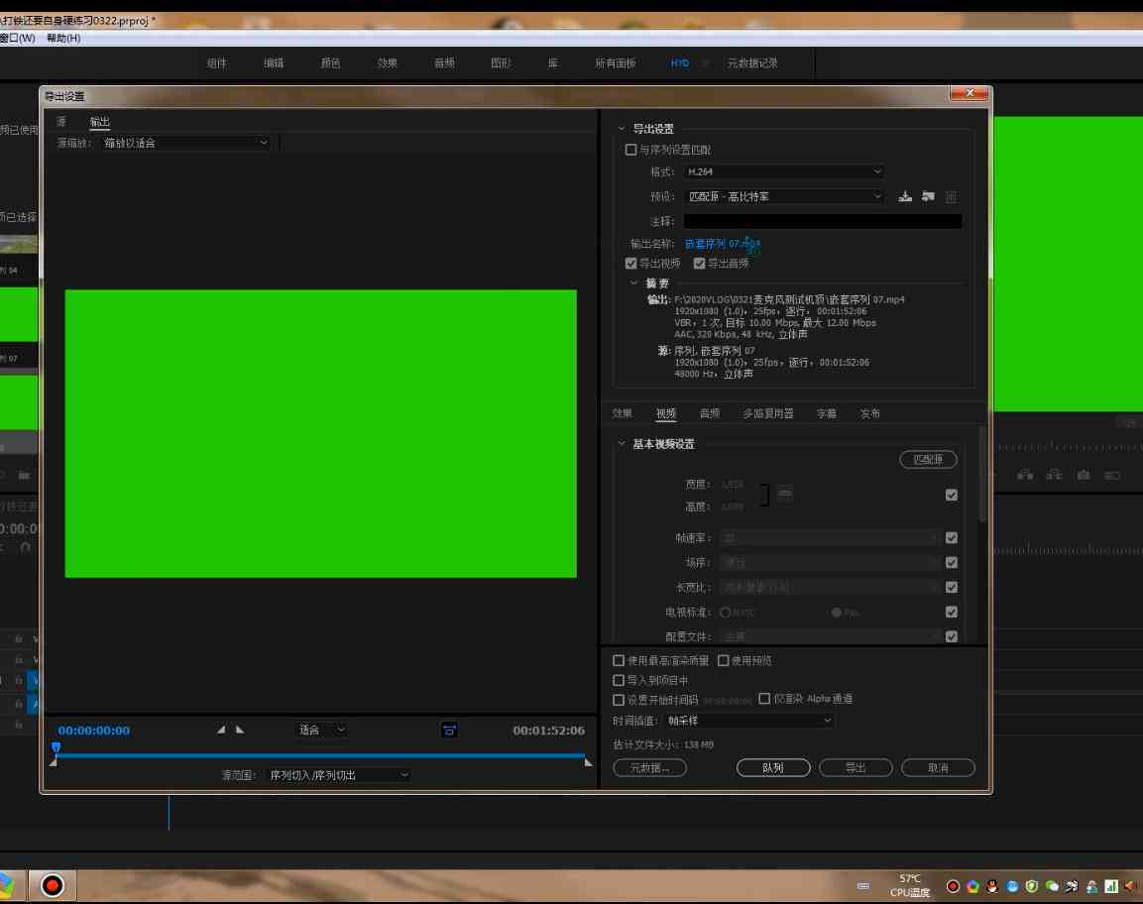Click the shield security tray icon

pyautogui.click(x=1031, y=886)
